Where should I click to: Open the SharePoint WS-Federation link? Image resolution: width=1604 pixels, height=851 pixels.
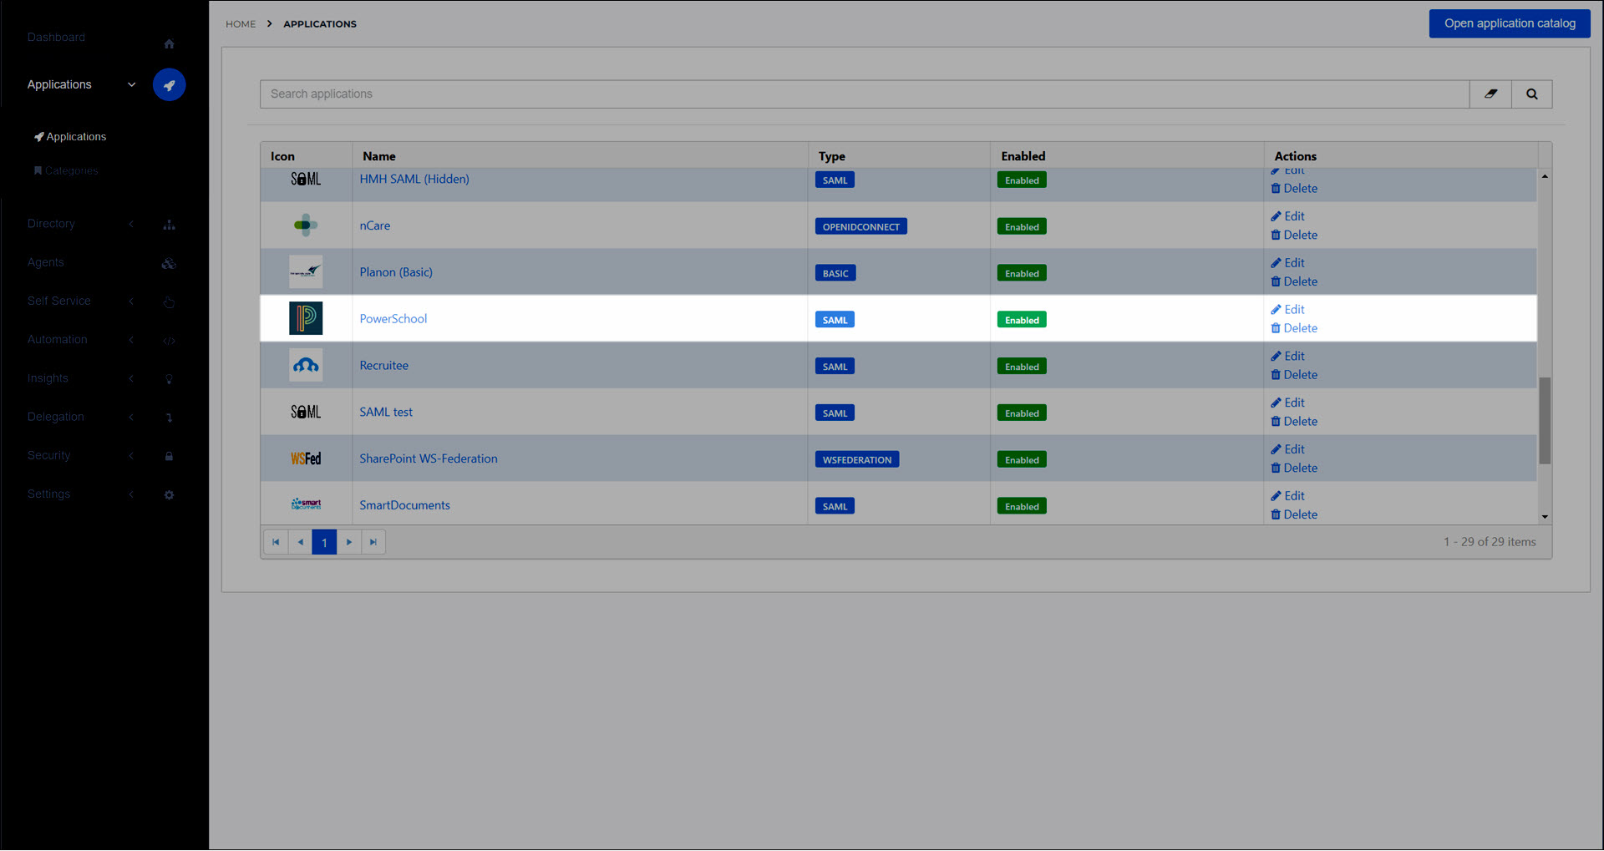pos(429,458)
